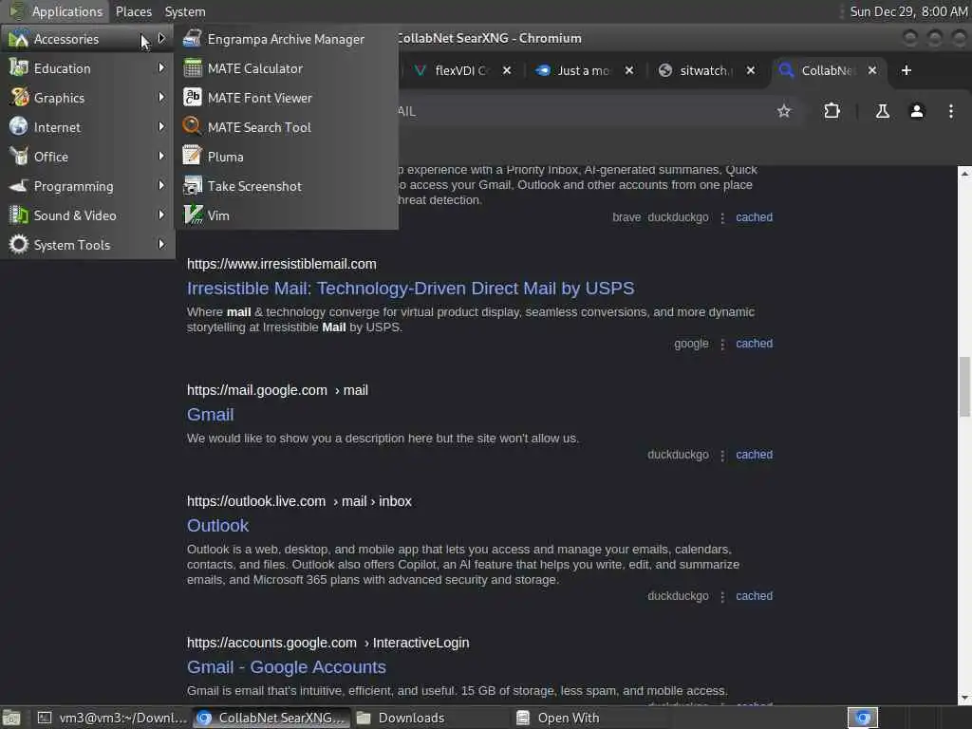
Task: Close the sitwatch tab
Action: point(751,70)
